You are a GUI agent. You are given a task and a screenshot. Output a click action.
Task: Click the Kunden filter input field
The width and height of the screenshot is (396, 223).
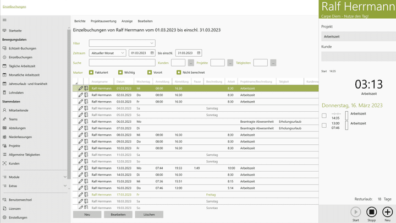(178, 63)
